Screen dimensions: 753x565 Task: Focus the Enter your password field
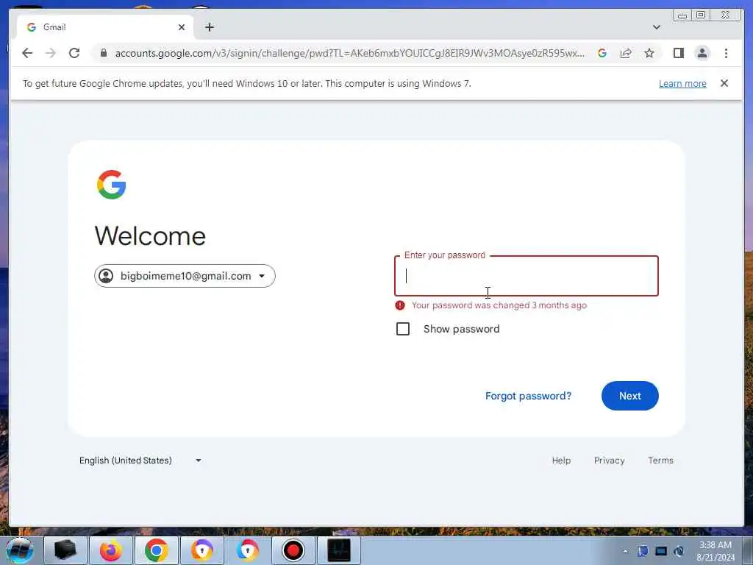point(527,276)
